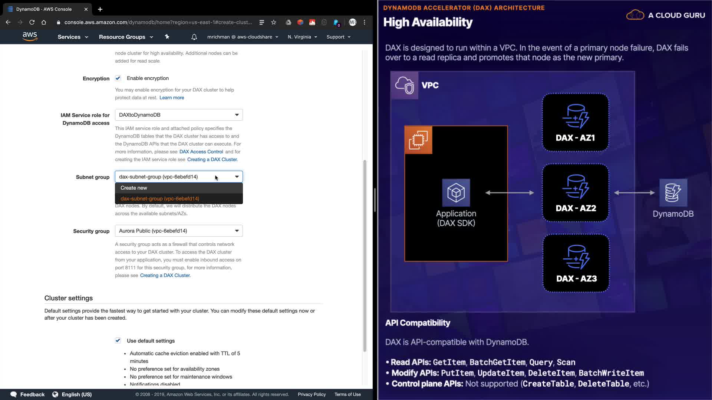Expand the Security group dropdown

(179, 231)
